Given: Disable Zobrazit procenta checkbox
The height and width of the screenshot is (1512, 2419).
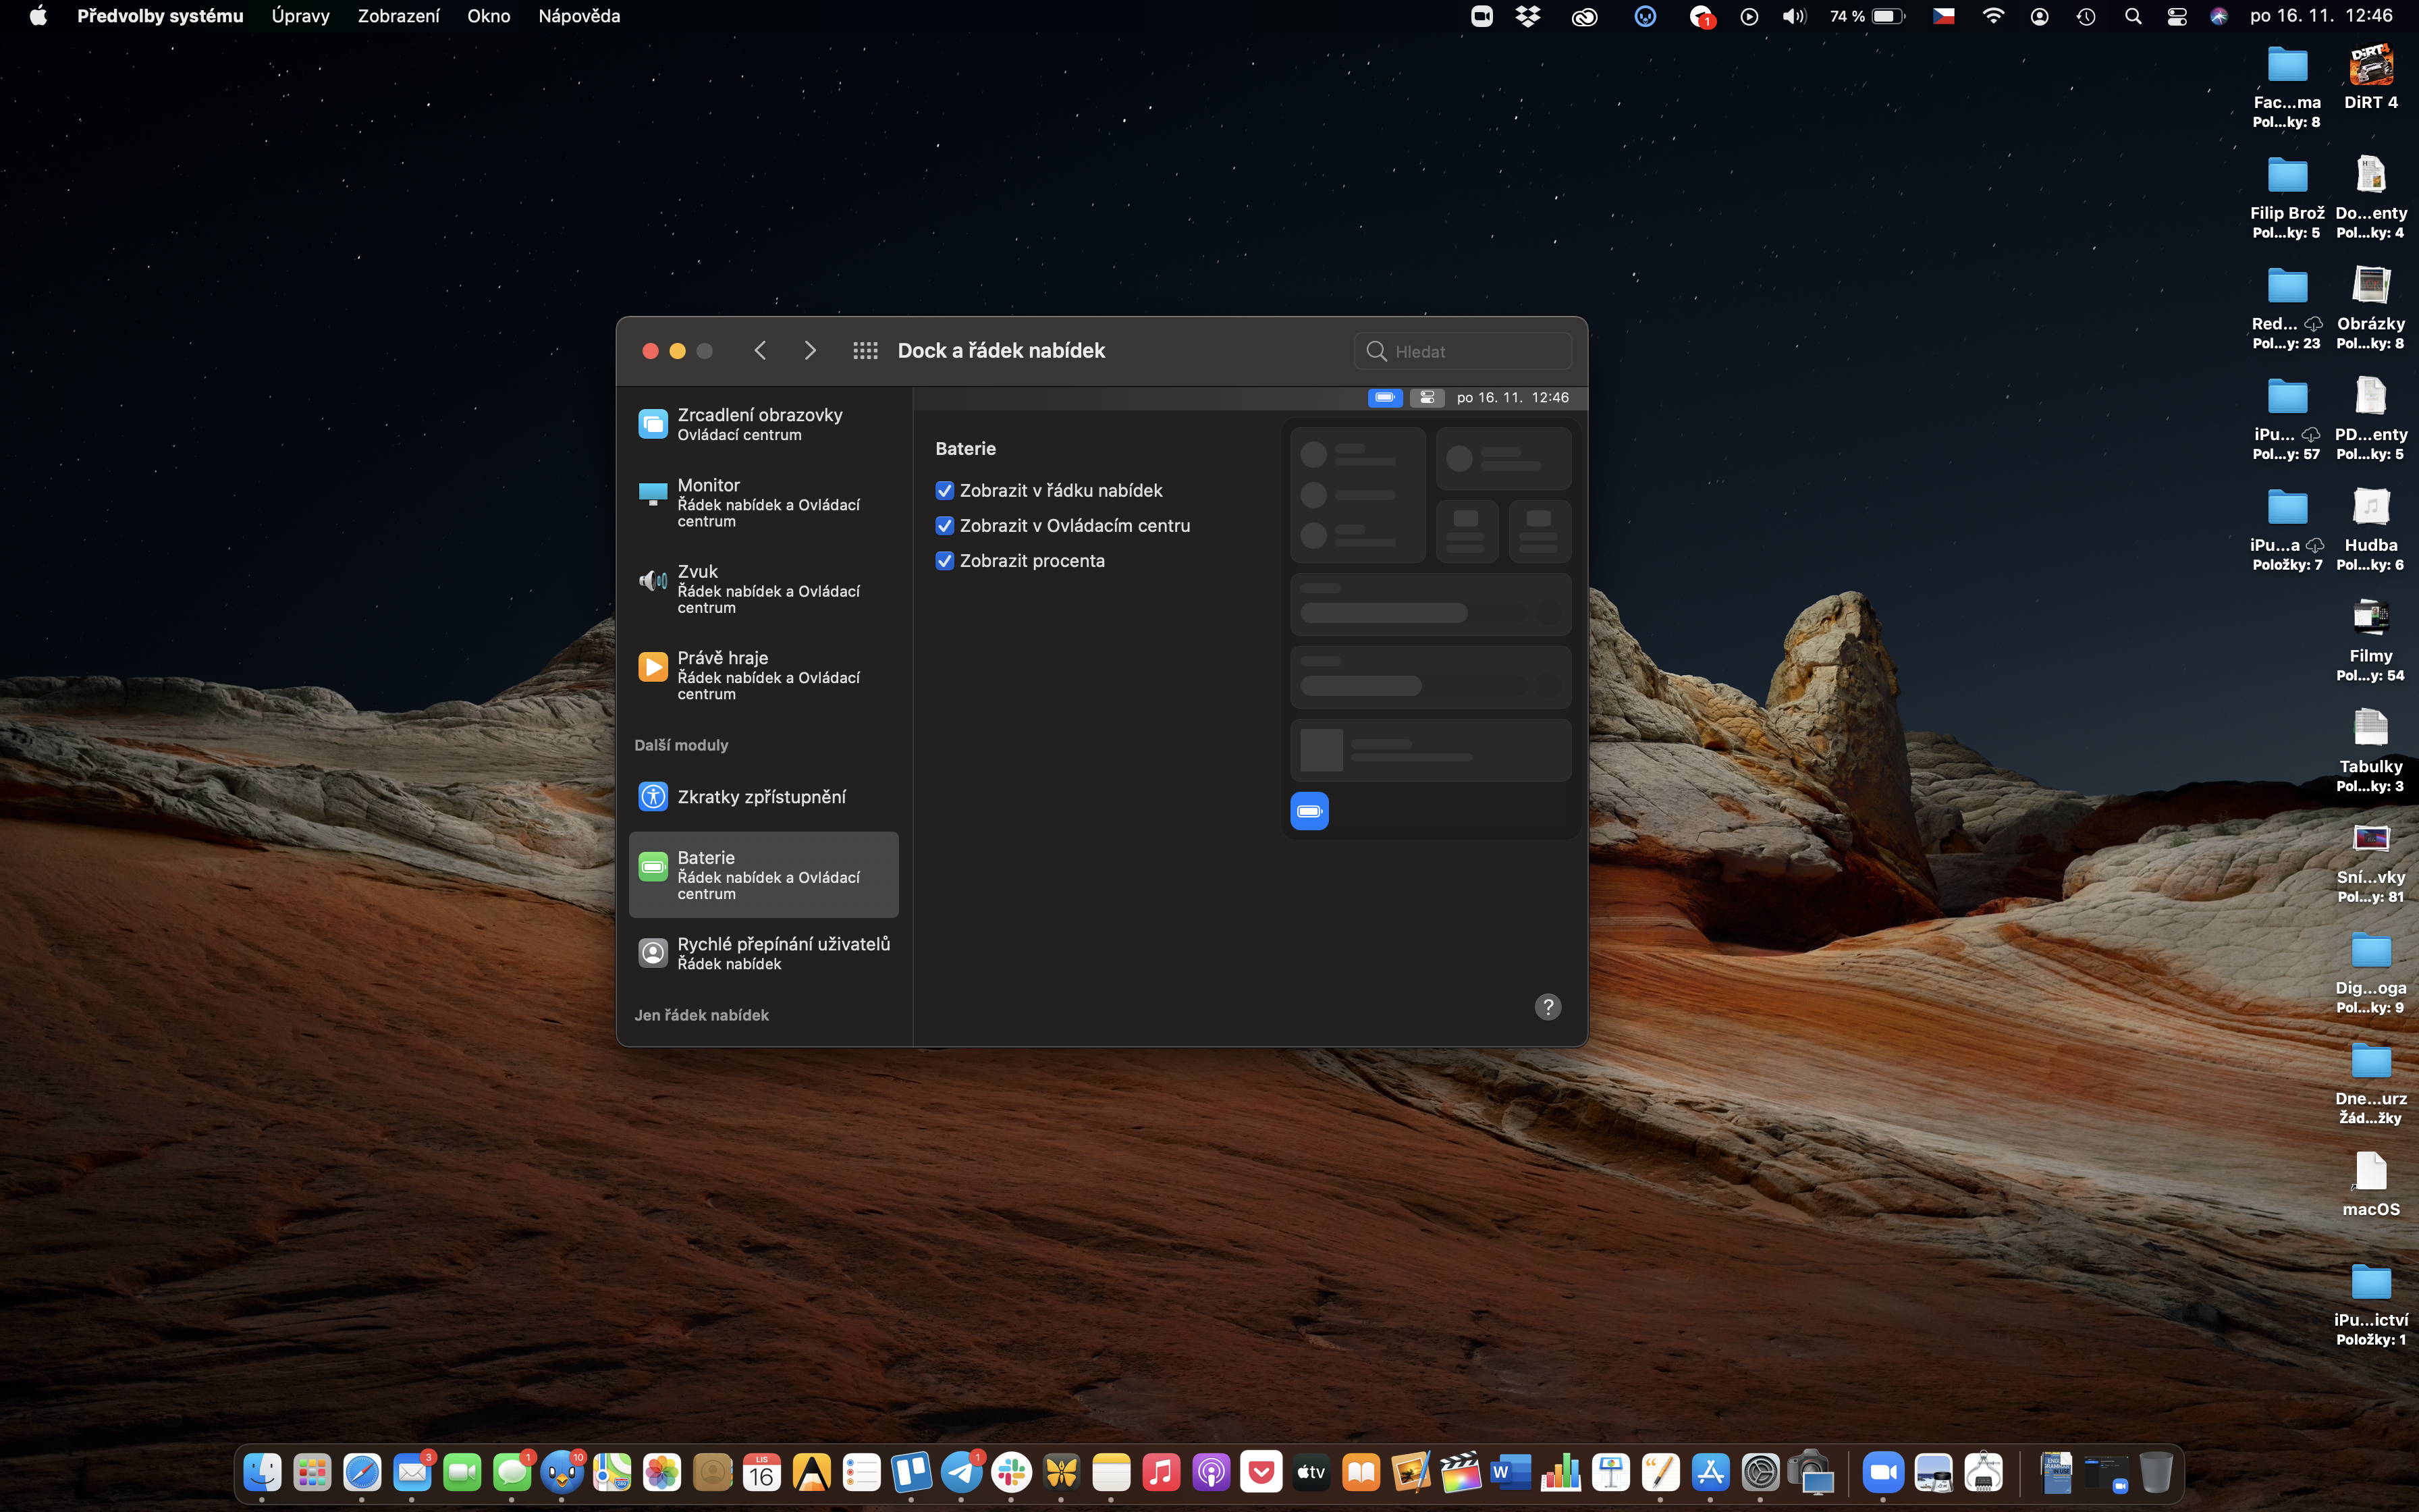Looking at the screenshot, I should tap(945, 561).
